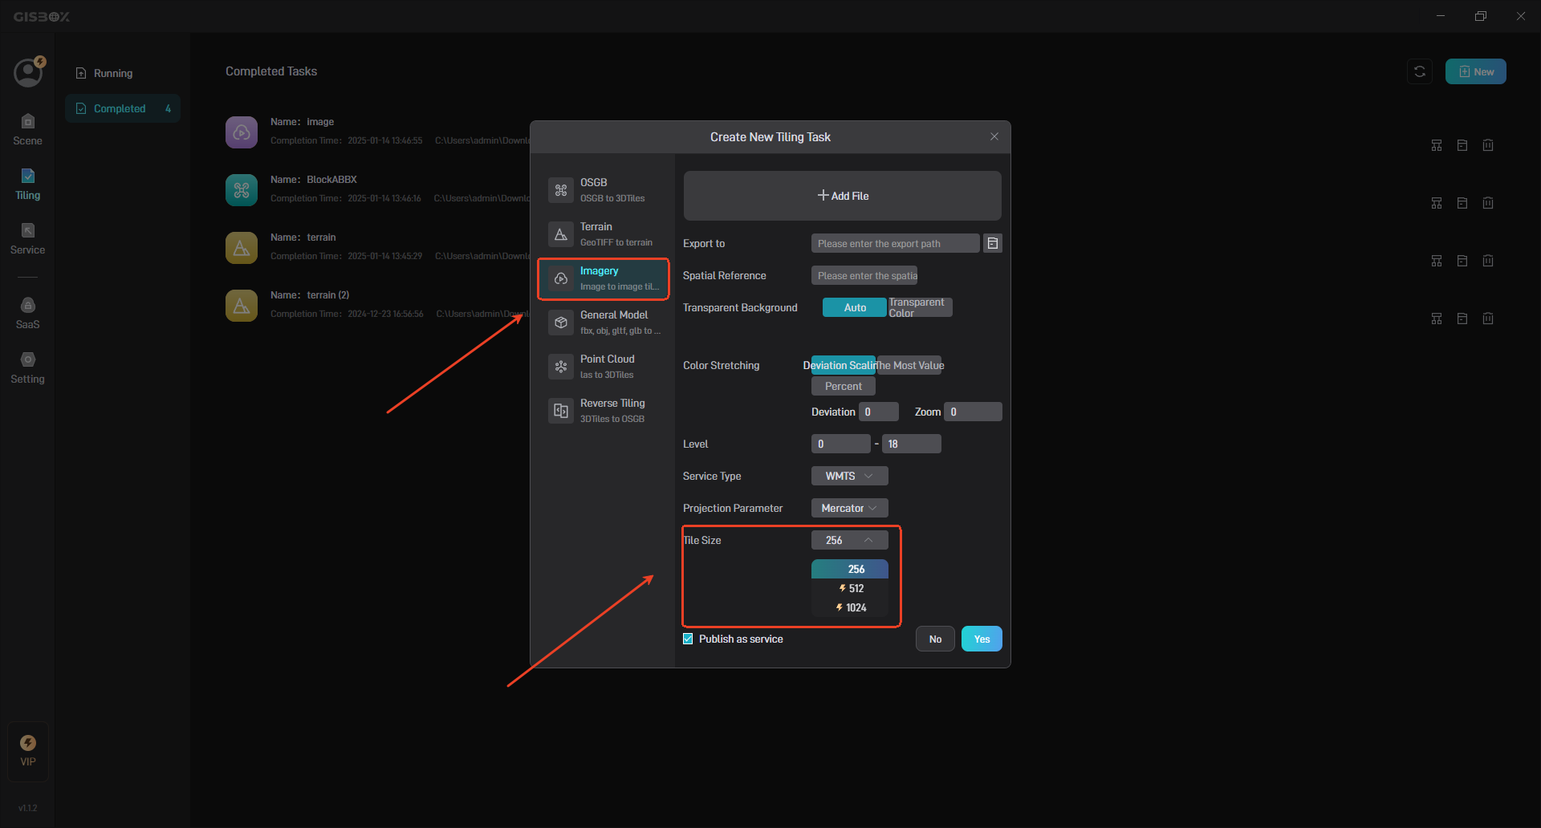Screen dimensions: 1541x828
Task: Choose the Transparent Color option
Action: [x=920, y=307]
